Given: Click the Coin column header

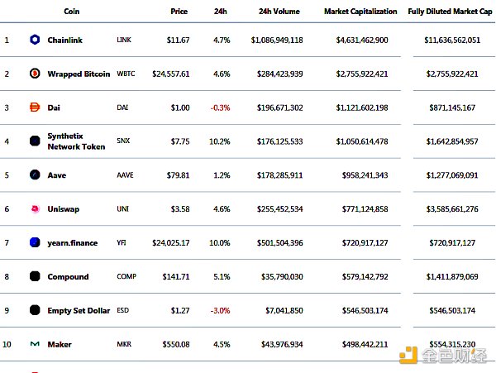Looking at the screenshot, I should (71, 12).
